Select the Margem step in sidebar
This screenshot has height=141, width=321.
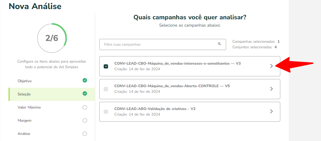pos(52,121)
